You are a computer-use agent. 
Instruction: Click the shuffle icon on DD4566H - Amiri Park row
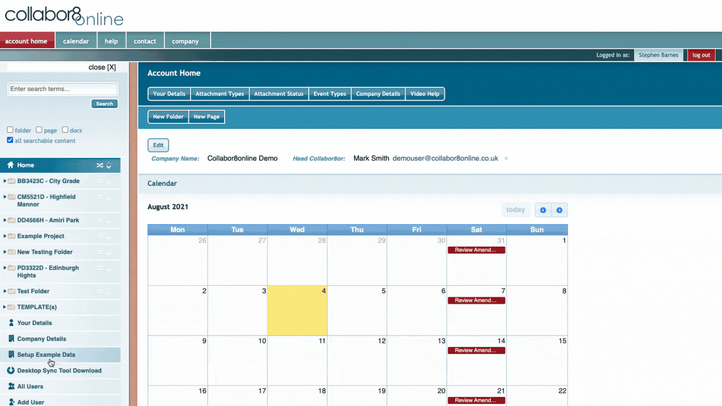[x=100, y=221]
